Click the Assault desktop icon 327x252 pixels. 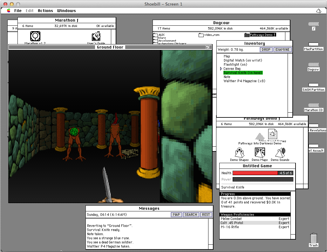pyautogui.click(x=314, y=146)
